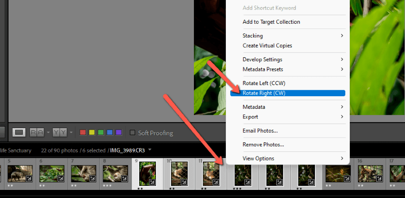Open adjustments badge on filmstrip thumbnail 8

point(124,178)
